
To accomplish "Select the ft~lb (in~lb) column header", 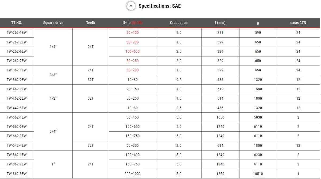I will pos(133,23).
